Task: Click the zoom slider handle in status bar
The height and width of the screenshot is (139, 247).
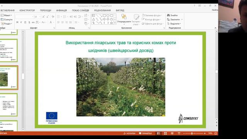Action: click(x=192, y=133)
